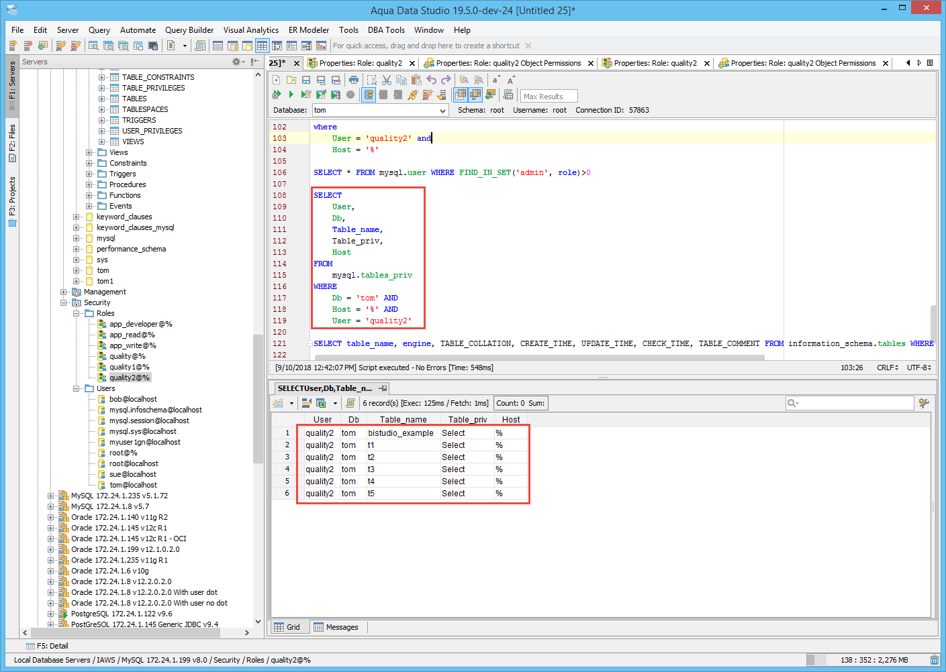This screenshot has width=946, height=672.
Task: Click the Visual Analytics chart icon in main toolbar
Action: pos(321,46)
